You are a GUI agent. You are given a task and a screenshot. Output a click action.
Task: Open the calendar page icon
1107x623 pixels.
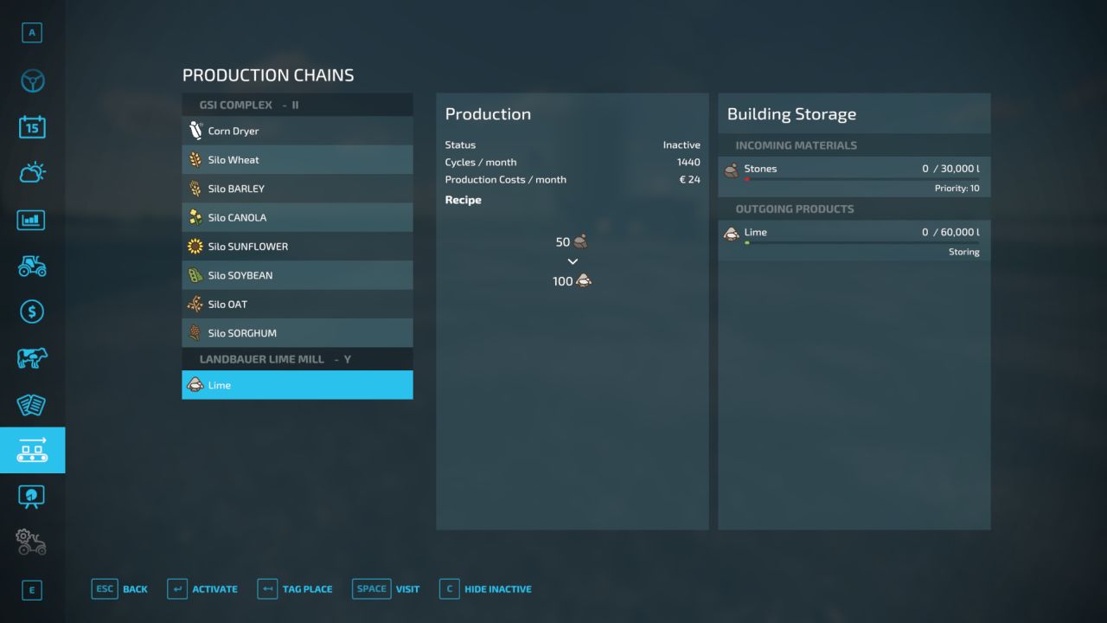pyautogui.click(x=32, y=127)
